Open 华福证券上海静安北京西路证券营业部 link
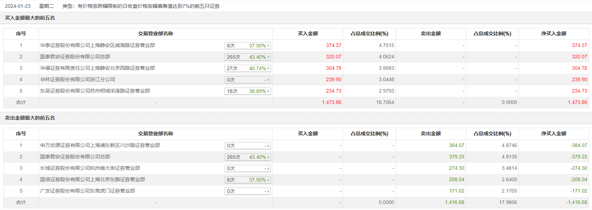 click(97, 68)
